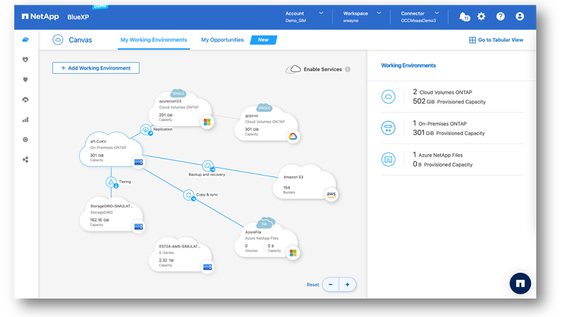Click '502 GiB Provisioned Capacity' text
Image resolution: width=564 pixels, height=317 pixels.
click(449, 101)
